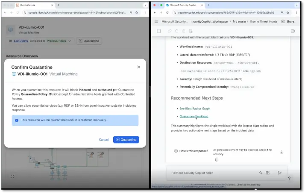The height and width of the screenshot is (194, 305).
Task: Reload the Security Copilot page
Action: click(167, 13)
